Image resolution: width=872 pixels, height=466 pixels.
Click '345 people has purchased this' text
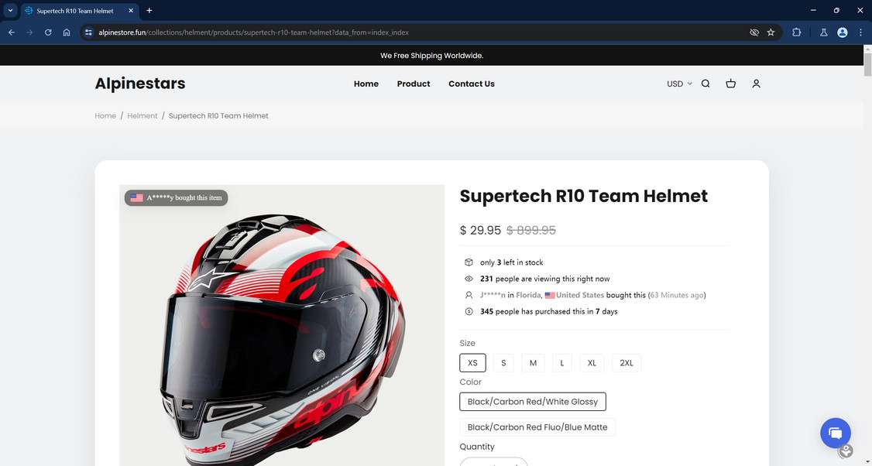[549, 311]
